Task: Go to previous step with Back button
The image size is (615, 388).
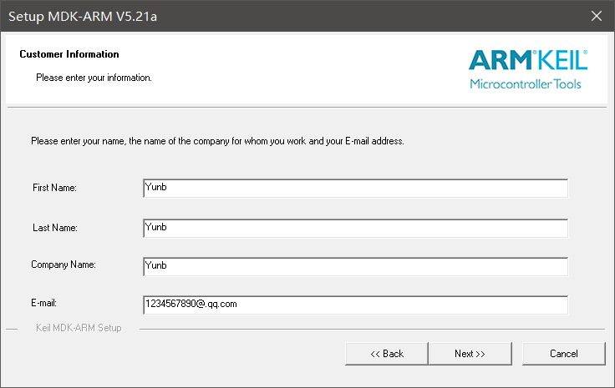Action: coord(387,354)
